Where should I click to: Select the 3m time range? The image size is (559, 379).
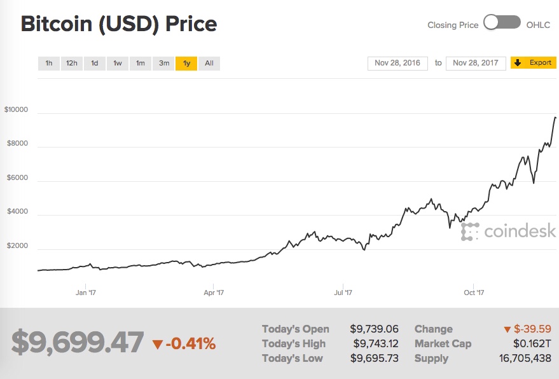pos(164,63)
